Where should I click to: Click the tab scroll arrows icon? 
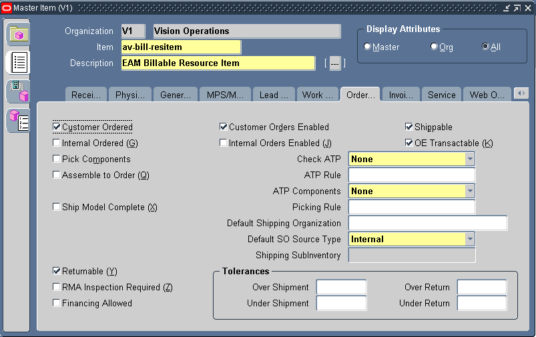[x=521, y=93]
